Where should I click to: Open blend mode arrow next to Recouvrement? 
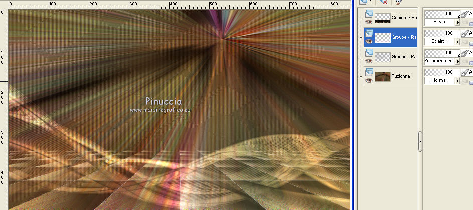click(457, 62)
